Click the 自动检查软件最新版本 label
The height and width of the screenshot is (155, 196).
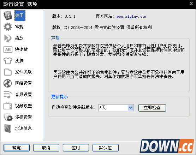73,107
